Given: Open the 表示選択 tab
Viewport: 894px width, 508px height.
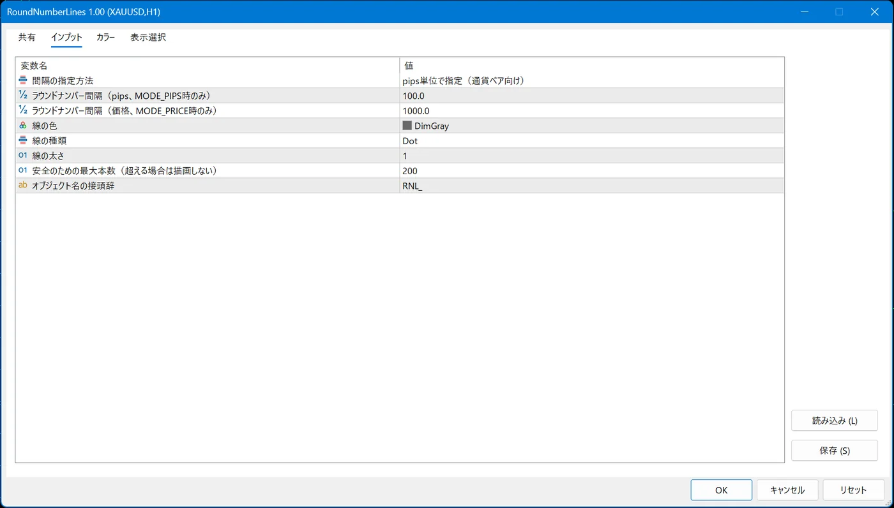Looking at the screenshot, I should tap(148, 38).
